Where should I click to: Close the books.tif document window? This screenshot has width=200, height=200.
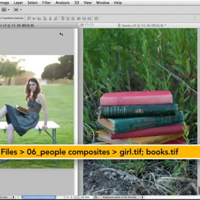(82, 25)
